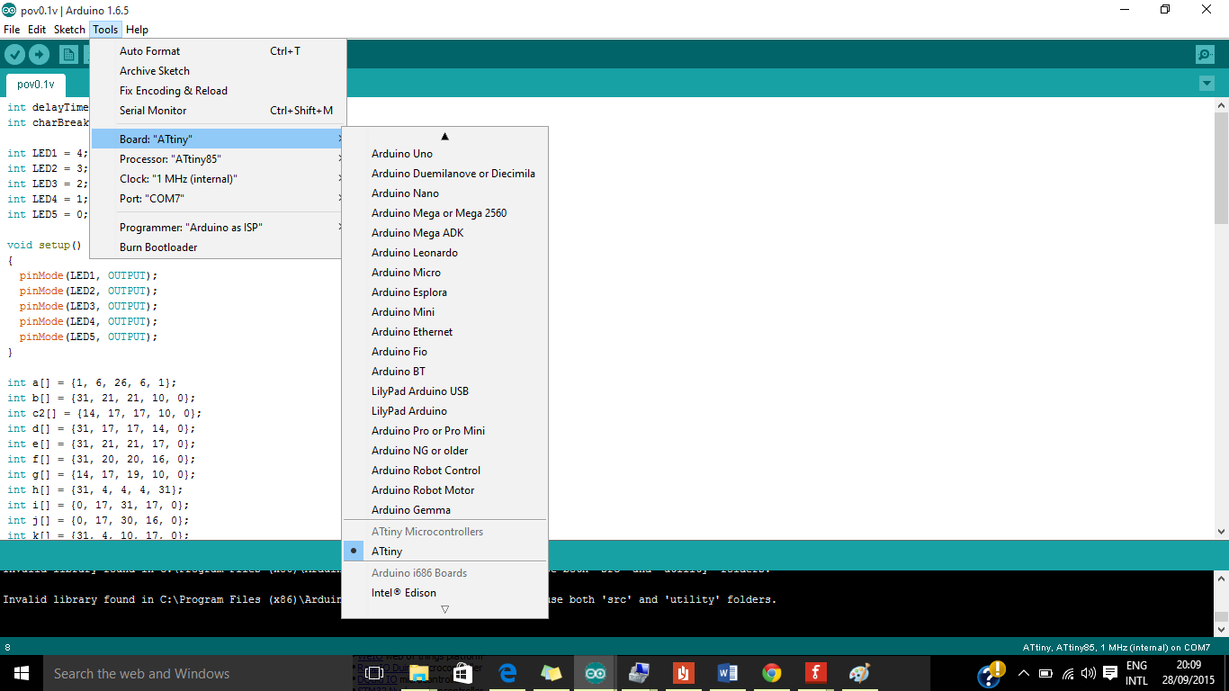Image resolution: width=1229 pixels, height=691 pixels.
Task: Choose the Arduino Nano board
Action: click(444, 193)
